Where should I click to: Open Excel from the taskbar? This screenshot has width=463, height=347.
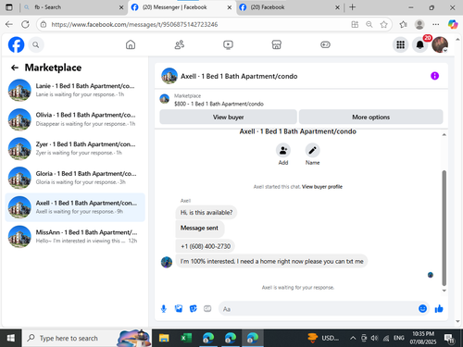(186, 338)
